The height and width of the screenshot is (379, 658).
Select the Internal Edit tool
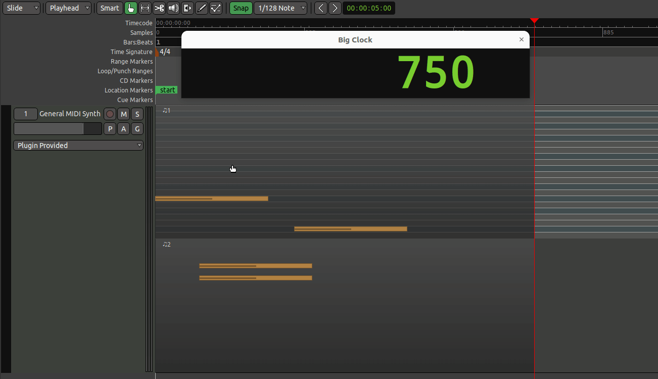[x=216, y=8]
